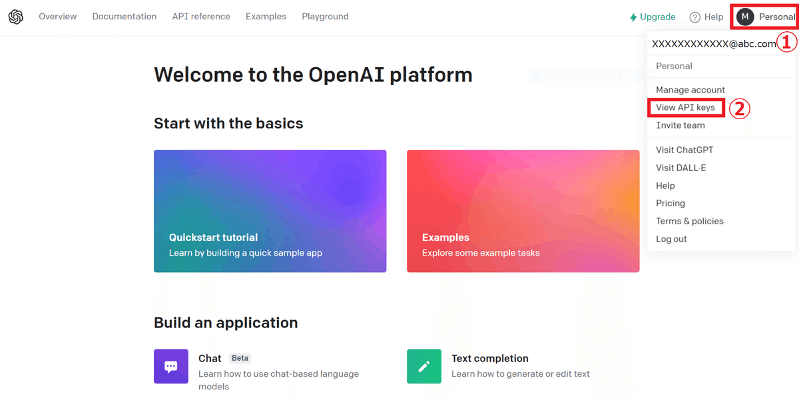Click Help in the account dropdown menu

(x=665, y=186)
